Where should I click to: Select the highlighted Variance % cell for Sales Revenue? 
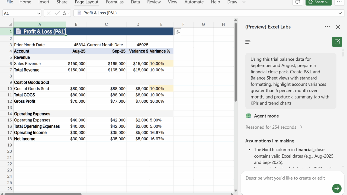(161, 64)
